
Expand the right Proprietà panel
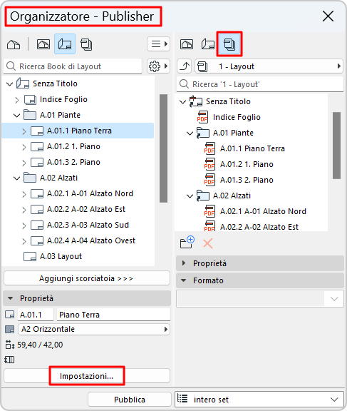[184, 263]
